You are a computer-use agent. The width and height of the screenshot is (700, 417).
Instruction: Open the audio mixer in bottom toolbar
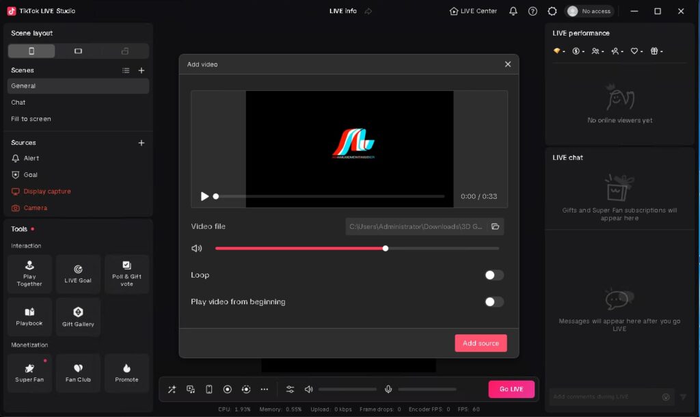(x=290, y=389)
